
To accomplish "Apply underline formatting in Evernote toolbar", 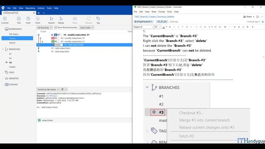I will click(x=178, y=27).
